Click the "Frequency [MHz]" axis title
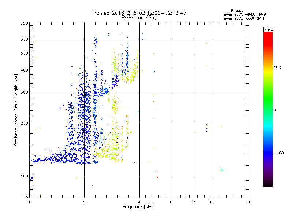 [x=139, y=207]
